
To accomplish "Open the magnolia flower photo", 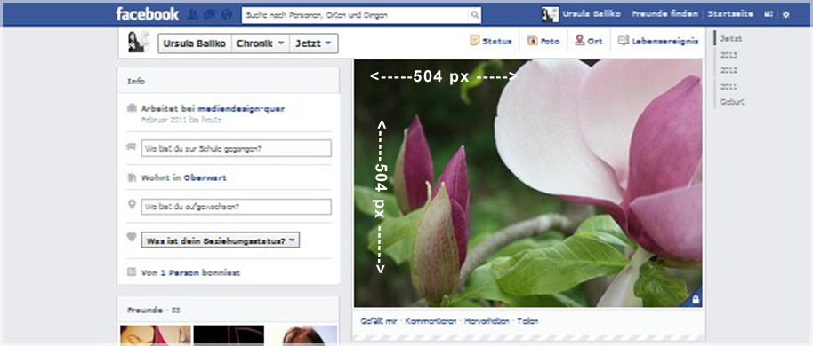I will [527, 183].
